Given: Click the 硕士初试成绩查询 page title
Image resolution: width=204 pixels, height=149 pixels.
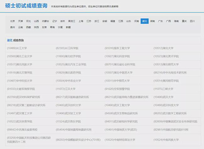Looking at the screenshot, I should [x=27, y=6].
